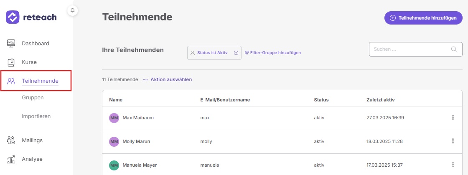Click the magnifier icon in search box
Screen dimensions: 468x175
(x=454, y=49)
